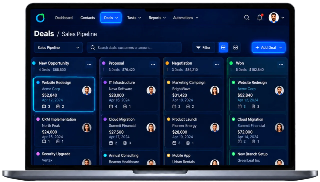Open Won column options menu

[x=281, y=65]
